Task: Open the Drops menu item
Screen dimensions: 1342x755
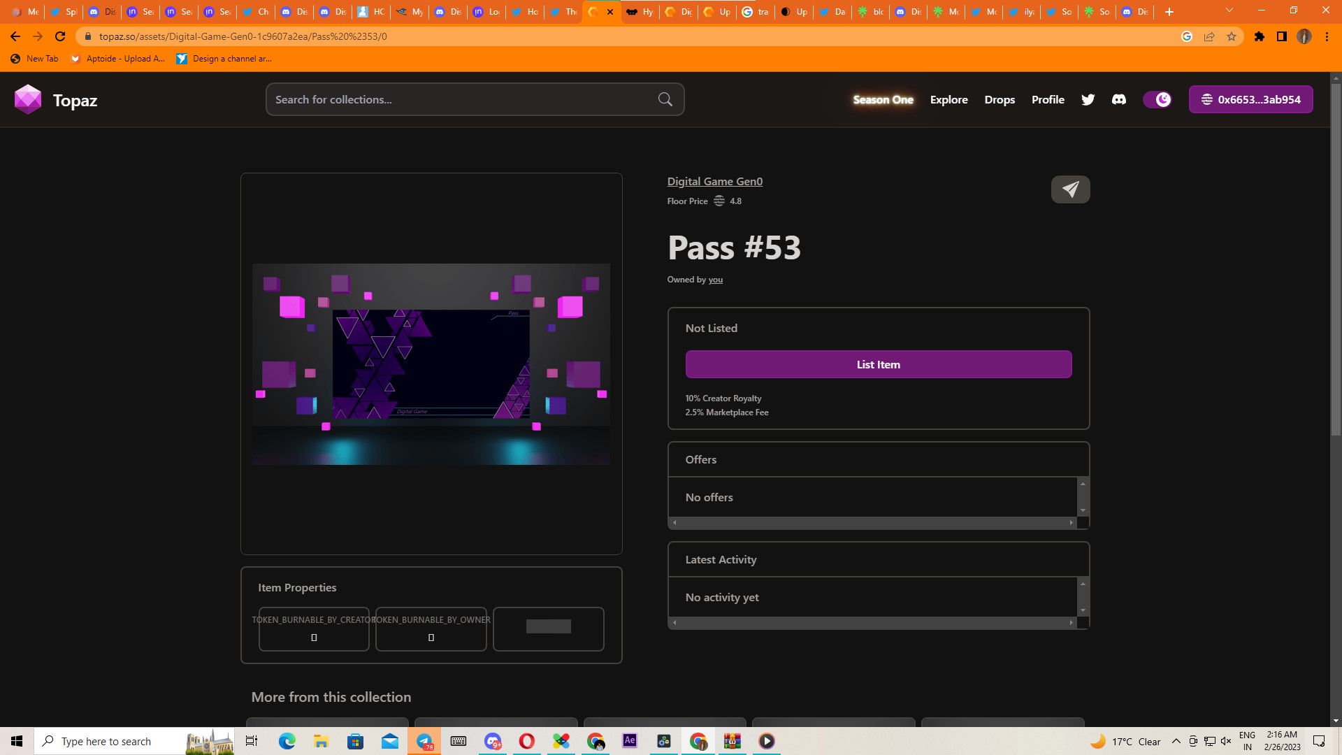Action: (1000, 99)
